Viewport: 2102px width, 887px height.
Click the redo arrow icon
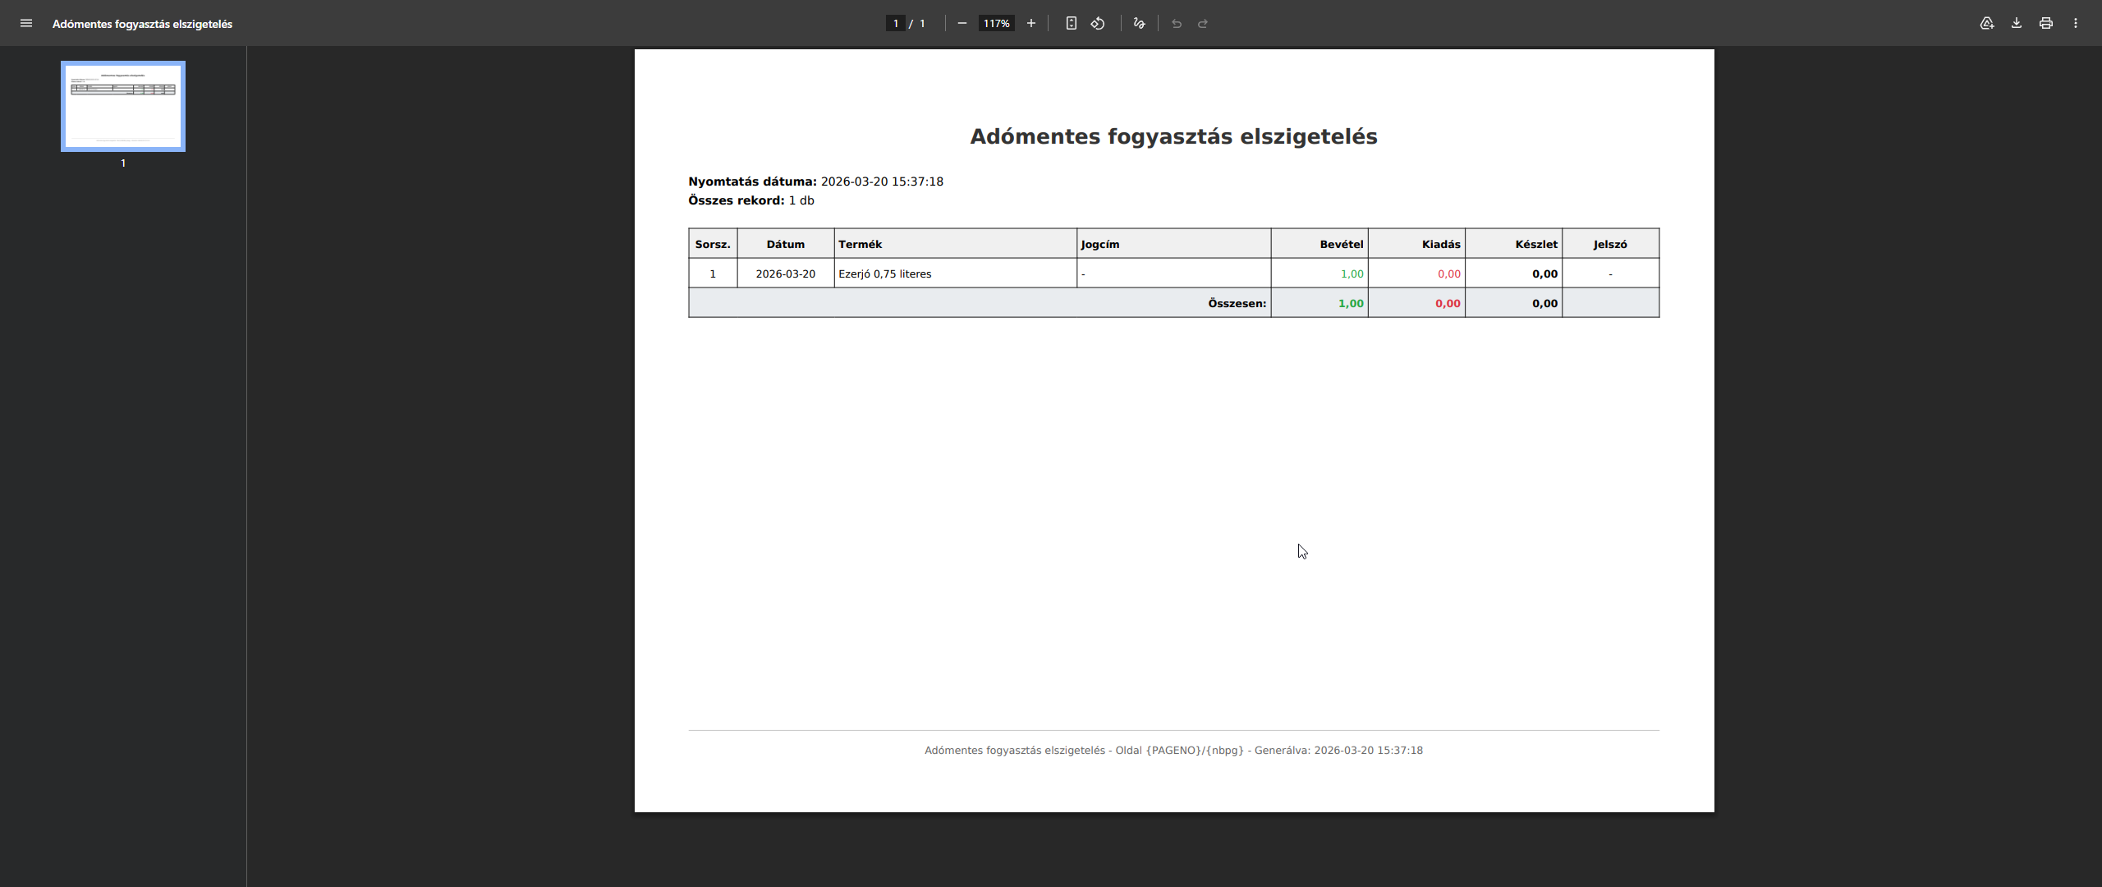point(1203,24)
